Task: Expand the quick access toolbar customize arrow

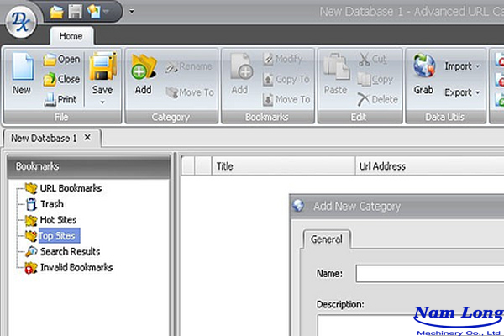Action: pos(132,13)
